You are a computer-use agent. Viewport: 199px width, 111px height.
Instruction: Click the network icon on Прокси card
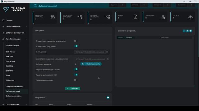191,17
